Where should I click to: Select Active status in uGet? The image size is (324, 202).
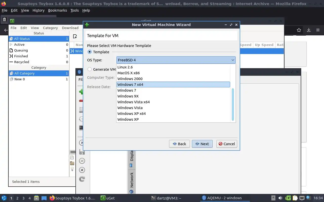39,44
